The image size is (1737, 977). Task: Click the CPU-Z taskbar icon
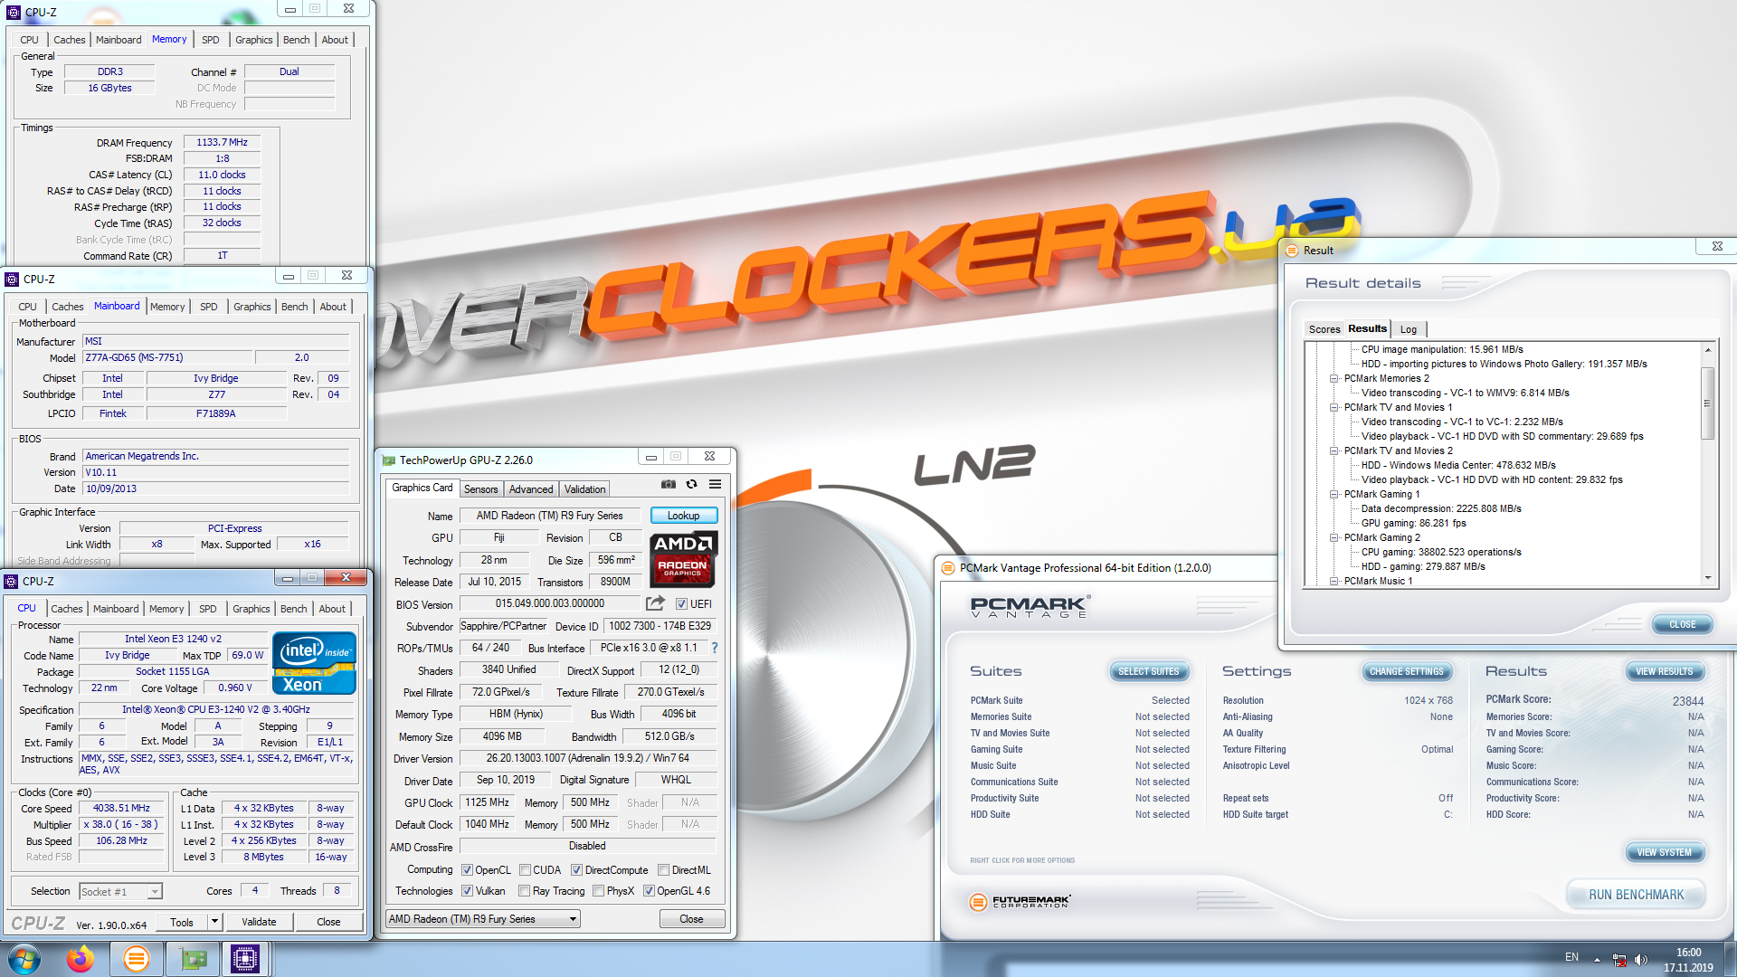pos(245,959)
